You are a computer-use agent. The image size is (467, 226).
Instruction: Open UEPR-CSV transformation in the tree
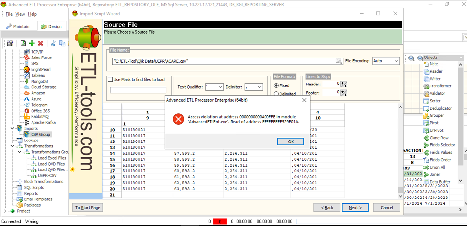(47, 175)
